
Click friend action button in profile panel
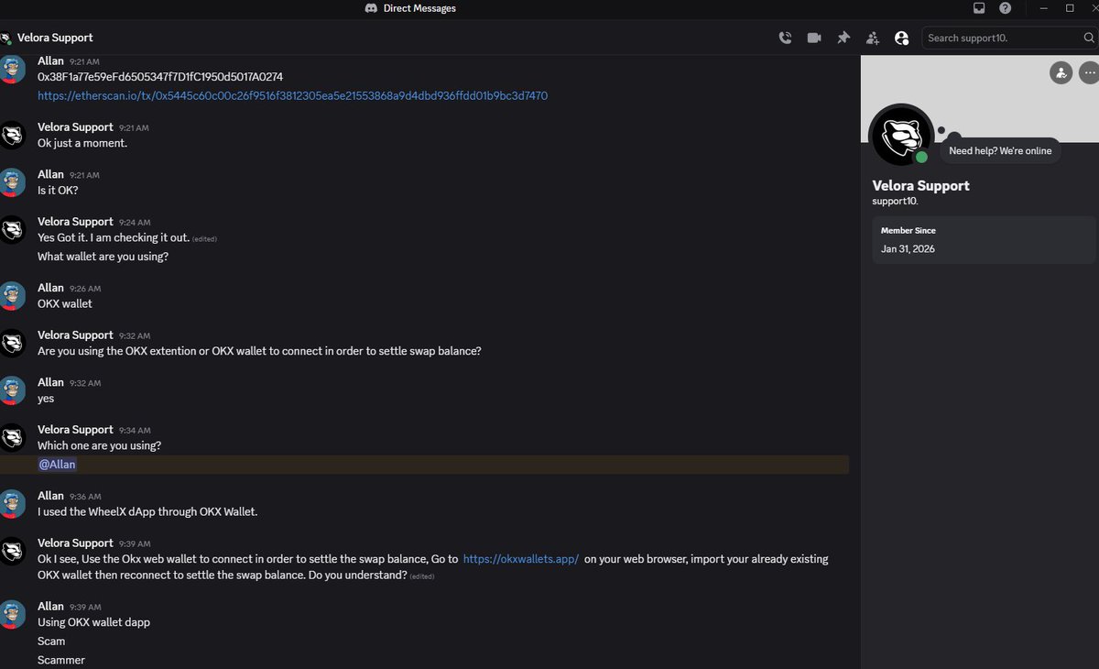tap(1061, 72)
